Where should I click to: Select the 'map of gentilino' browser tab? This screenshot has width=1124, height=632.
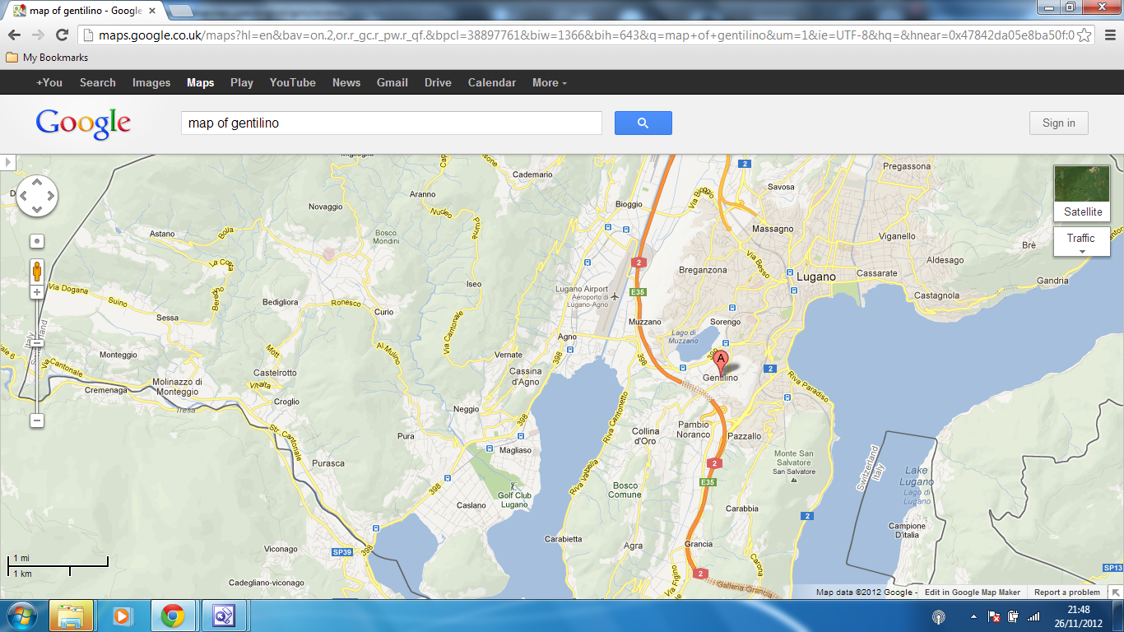[x=84, y=11]
